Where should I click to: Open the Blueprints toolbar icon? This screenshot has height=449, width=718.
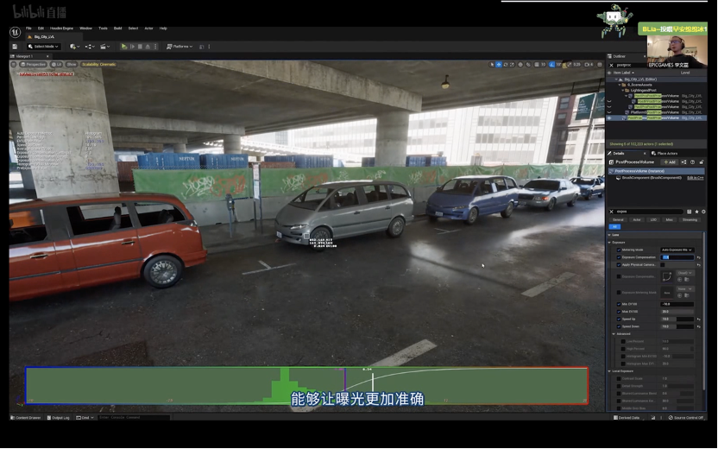90,47
